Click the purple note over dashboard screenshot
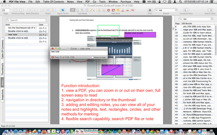The width and height of the screenshot is (217, 135). pyautogui.click(x=112, y=70)
